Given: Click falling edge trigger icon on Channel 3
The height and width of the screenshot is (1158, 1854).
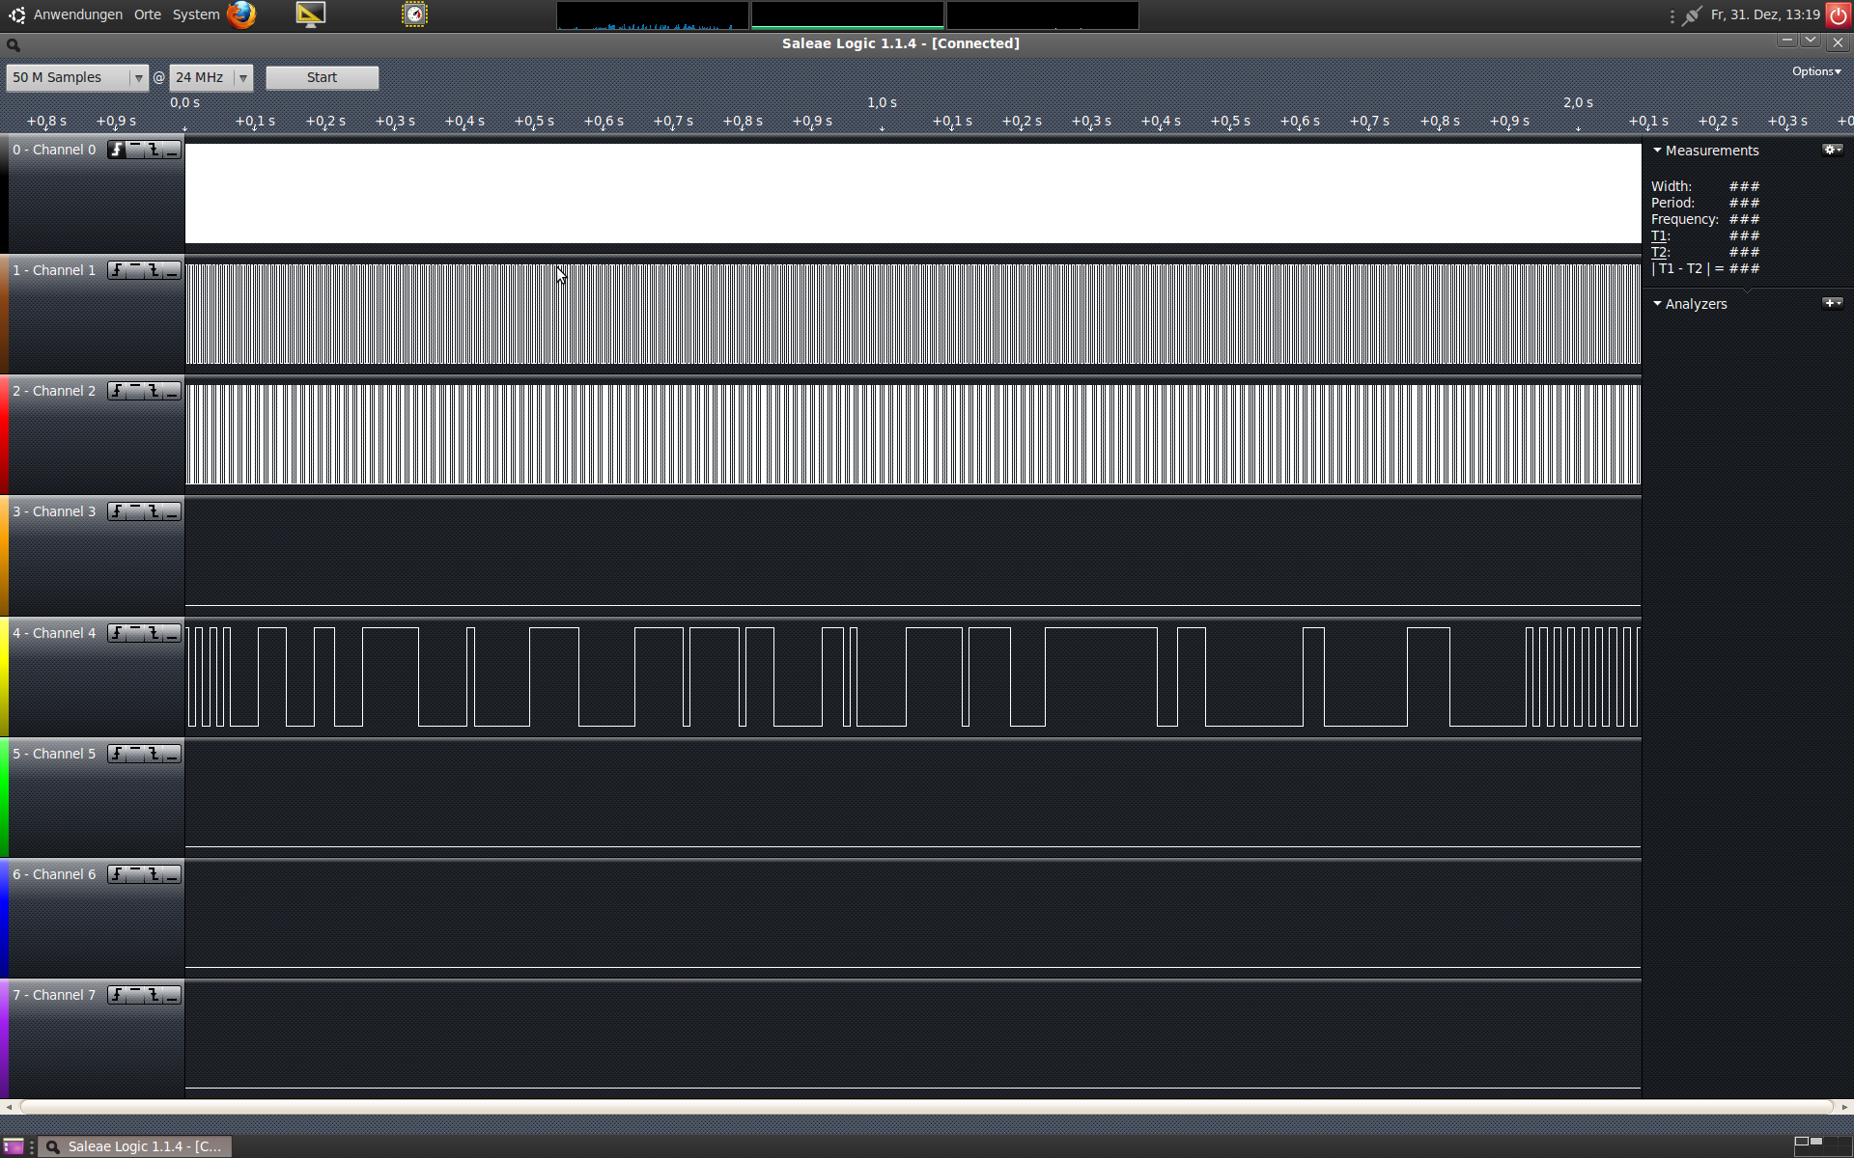Looking at the screenshot, I should pos(154,511).
